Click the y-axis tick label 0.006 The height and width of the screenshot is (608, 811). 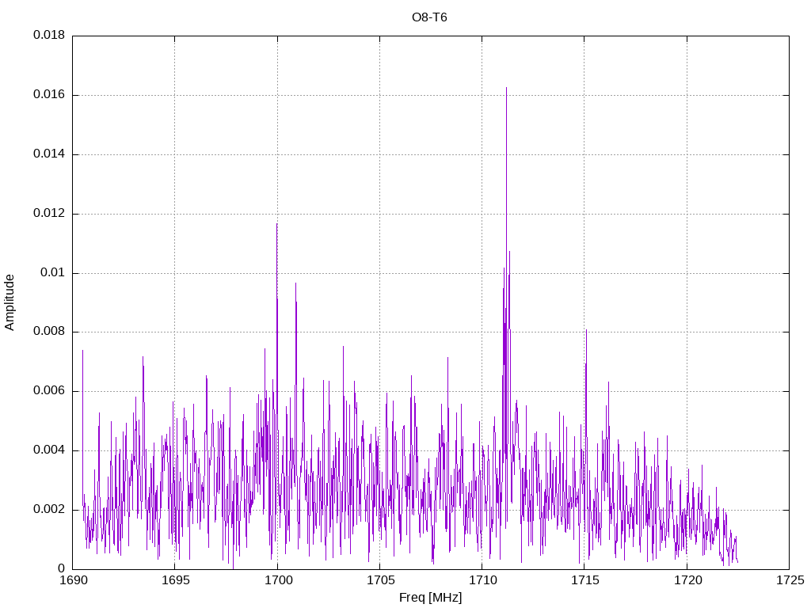coord(49,391)
